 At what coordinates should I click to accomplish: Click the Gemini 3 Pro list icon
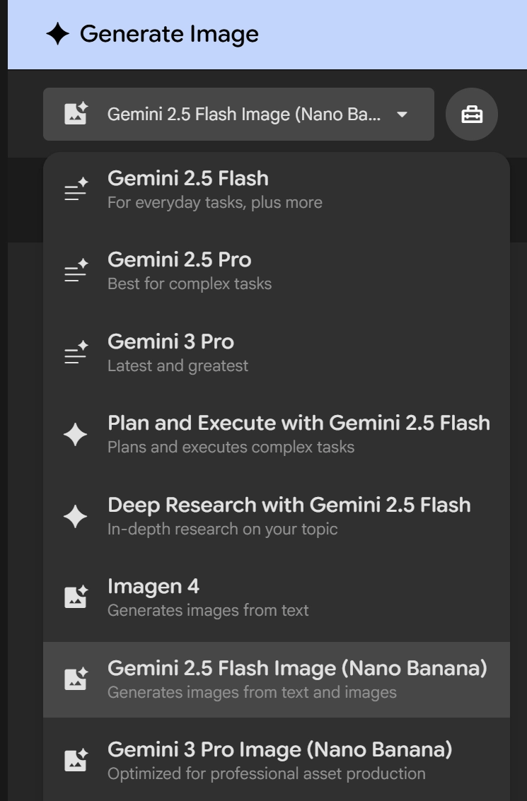(76, 353)
